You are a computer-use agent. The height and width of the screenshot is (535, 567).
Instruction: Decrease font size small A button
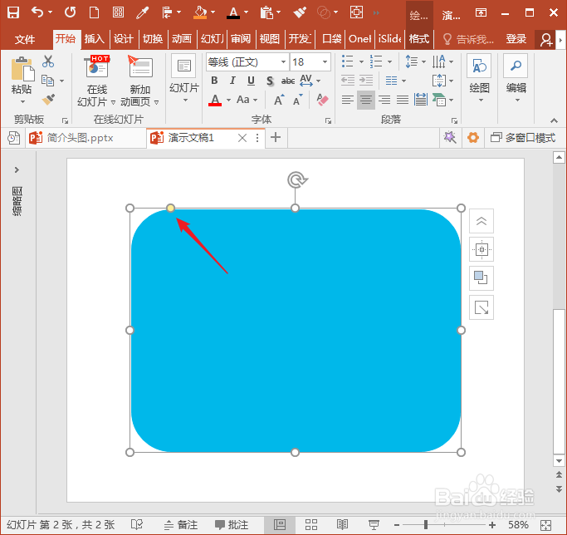(x=297, y=100)
